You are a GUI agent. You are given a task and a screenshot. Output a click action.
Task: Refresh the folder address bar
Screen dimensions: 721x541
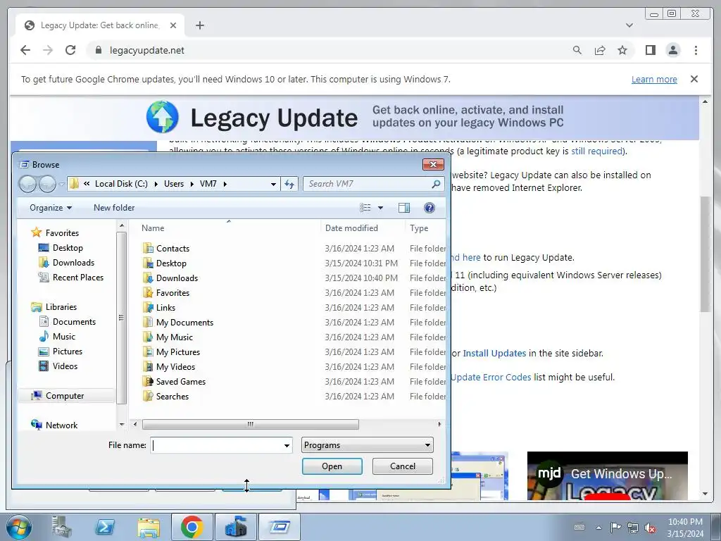[x=289, y=184]
